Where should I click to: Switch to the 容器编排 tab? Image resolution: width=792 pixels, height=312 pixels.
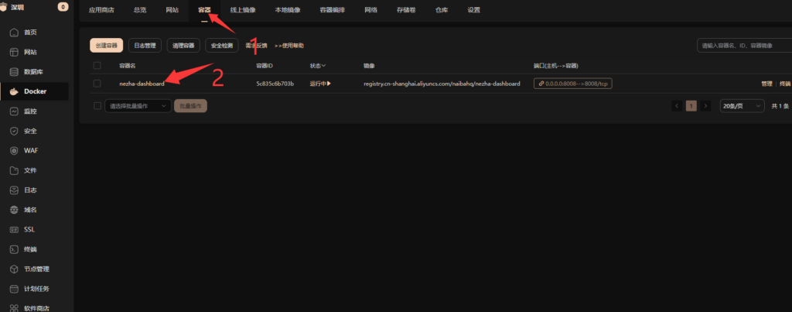click(x=333, y=10)
